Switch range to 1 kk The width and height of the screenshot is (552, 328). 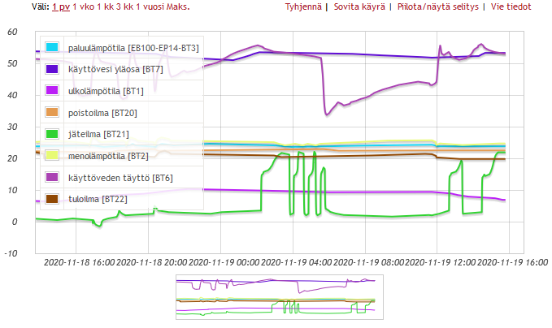[109, 6]
